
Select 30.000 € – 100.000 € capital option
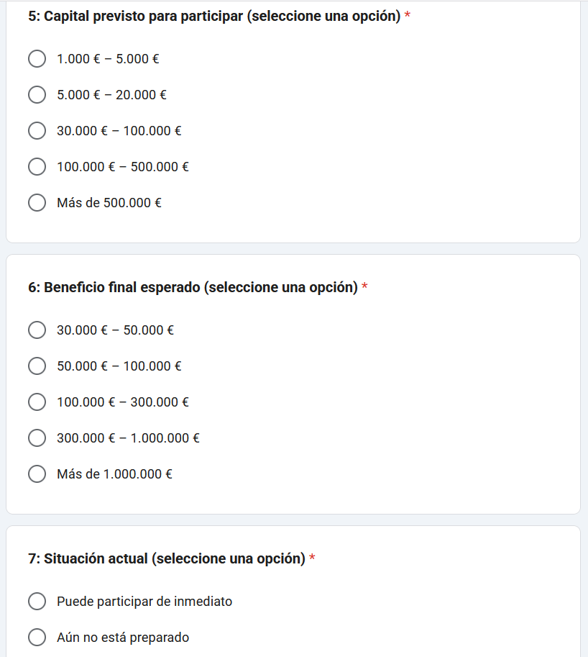(x=37, y=131)
